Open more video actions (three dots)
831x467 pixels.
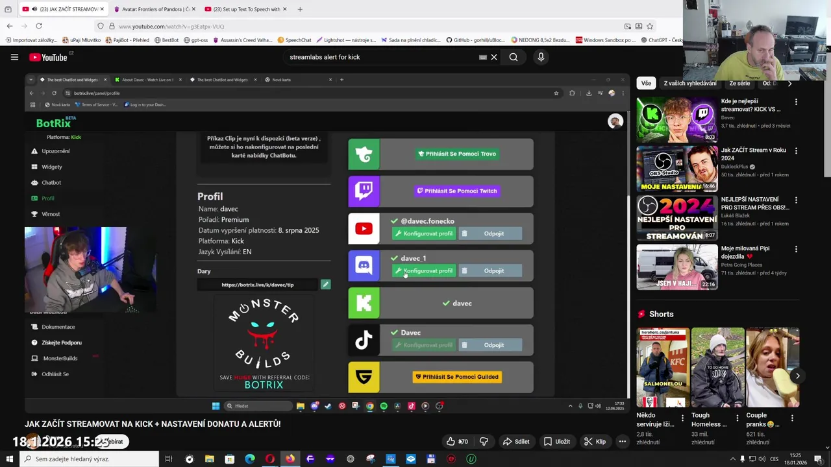point(622,442)
